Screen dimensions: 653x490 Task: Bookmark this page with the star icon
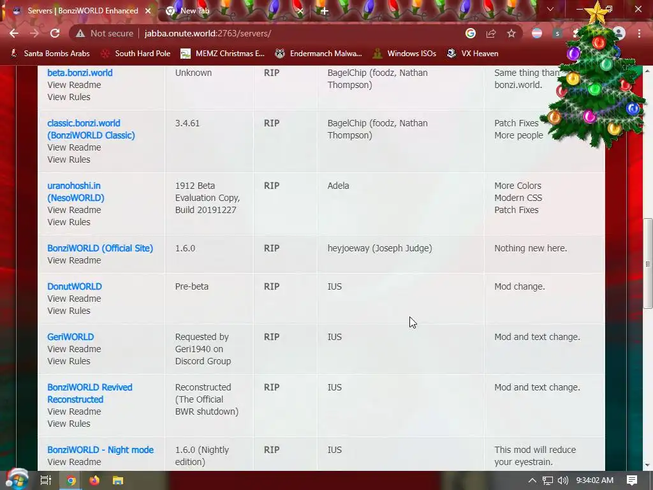click(511, 33)
